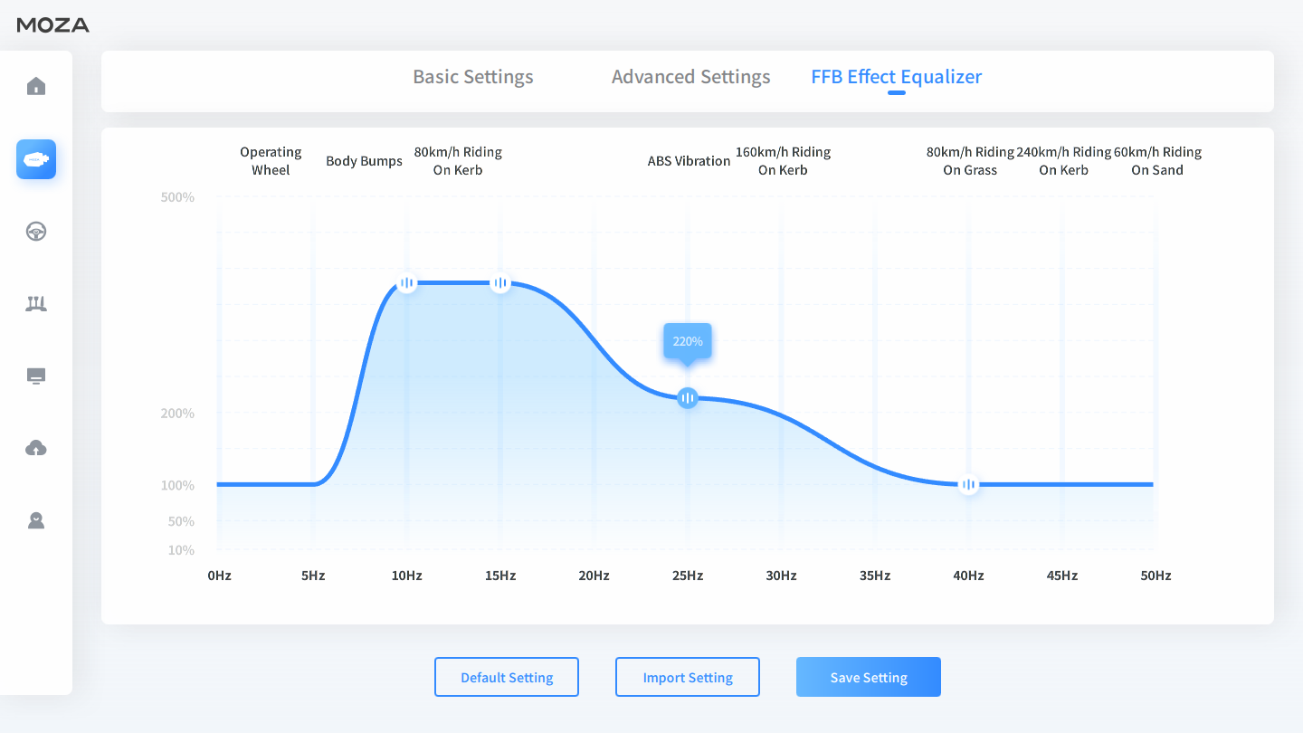
Task: Click the 25Hz ABS Vibration handle
Action: (688, 397)
